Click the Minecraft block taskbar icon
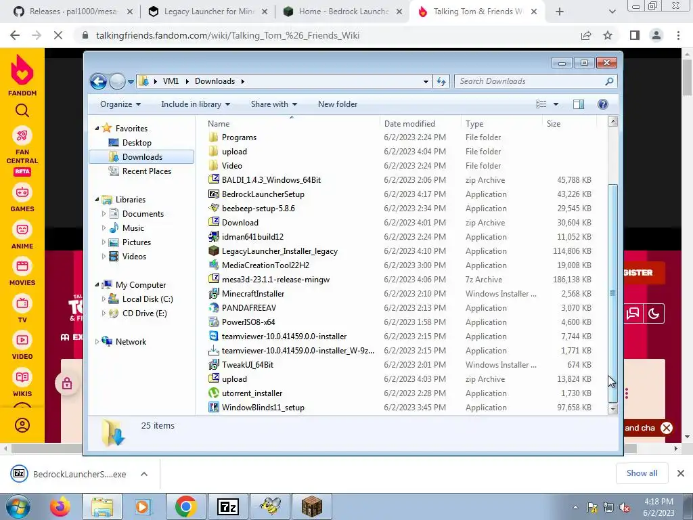Viewport: 693px width, 520px height. pos(311,506)
